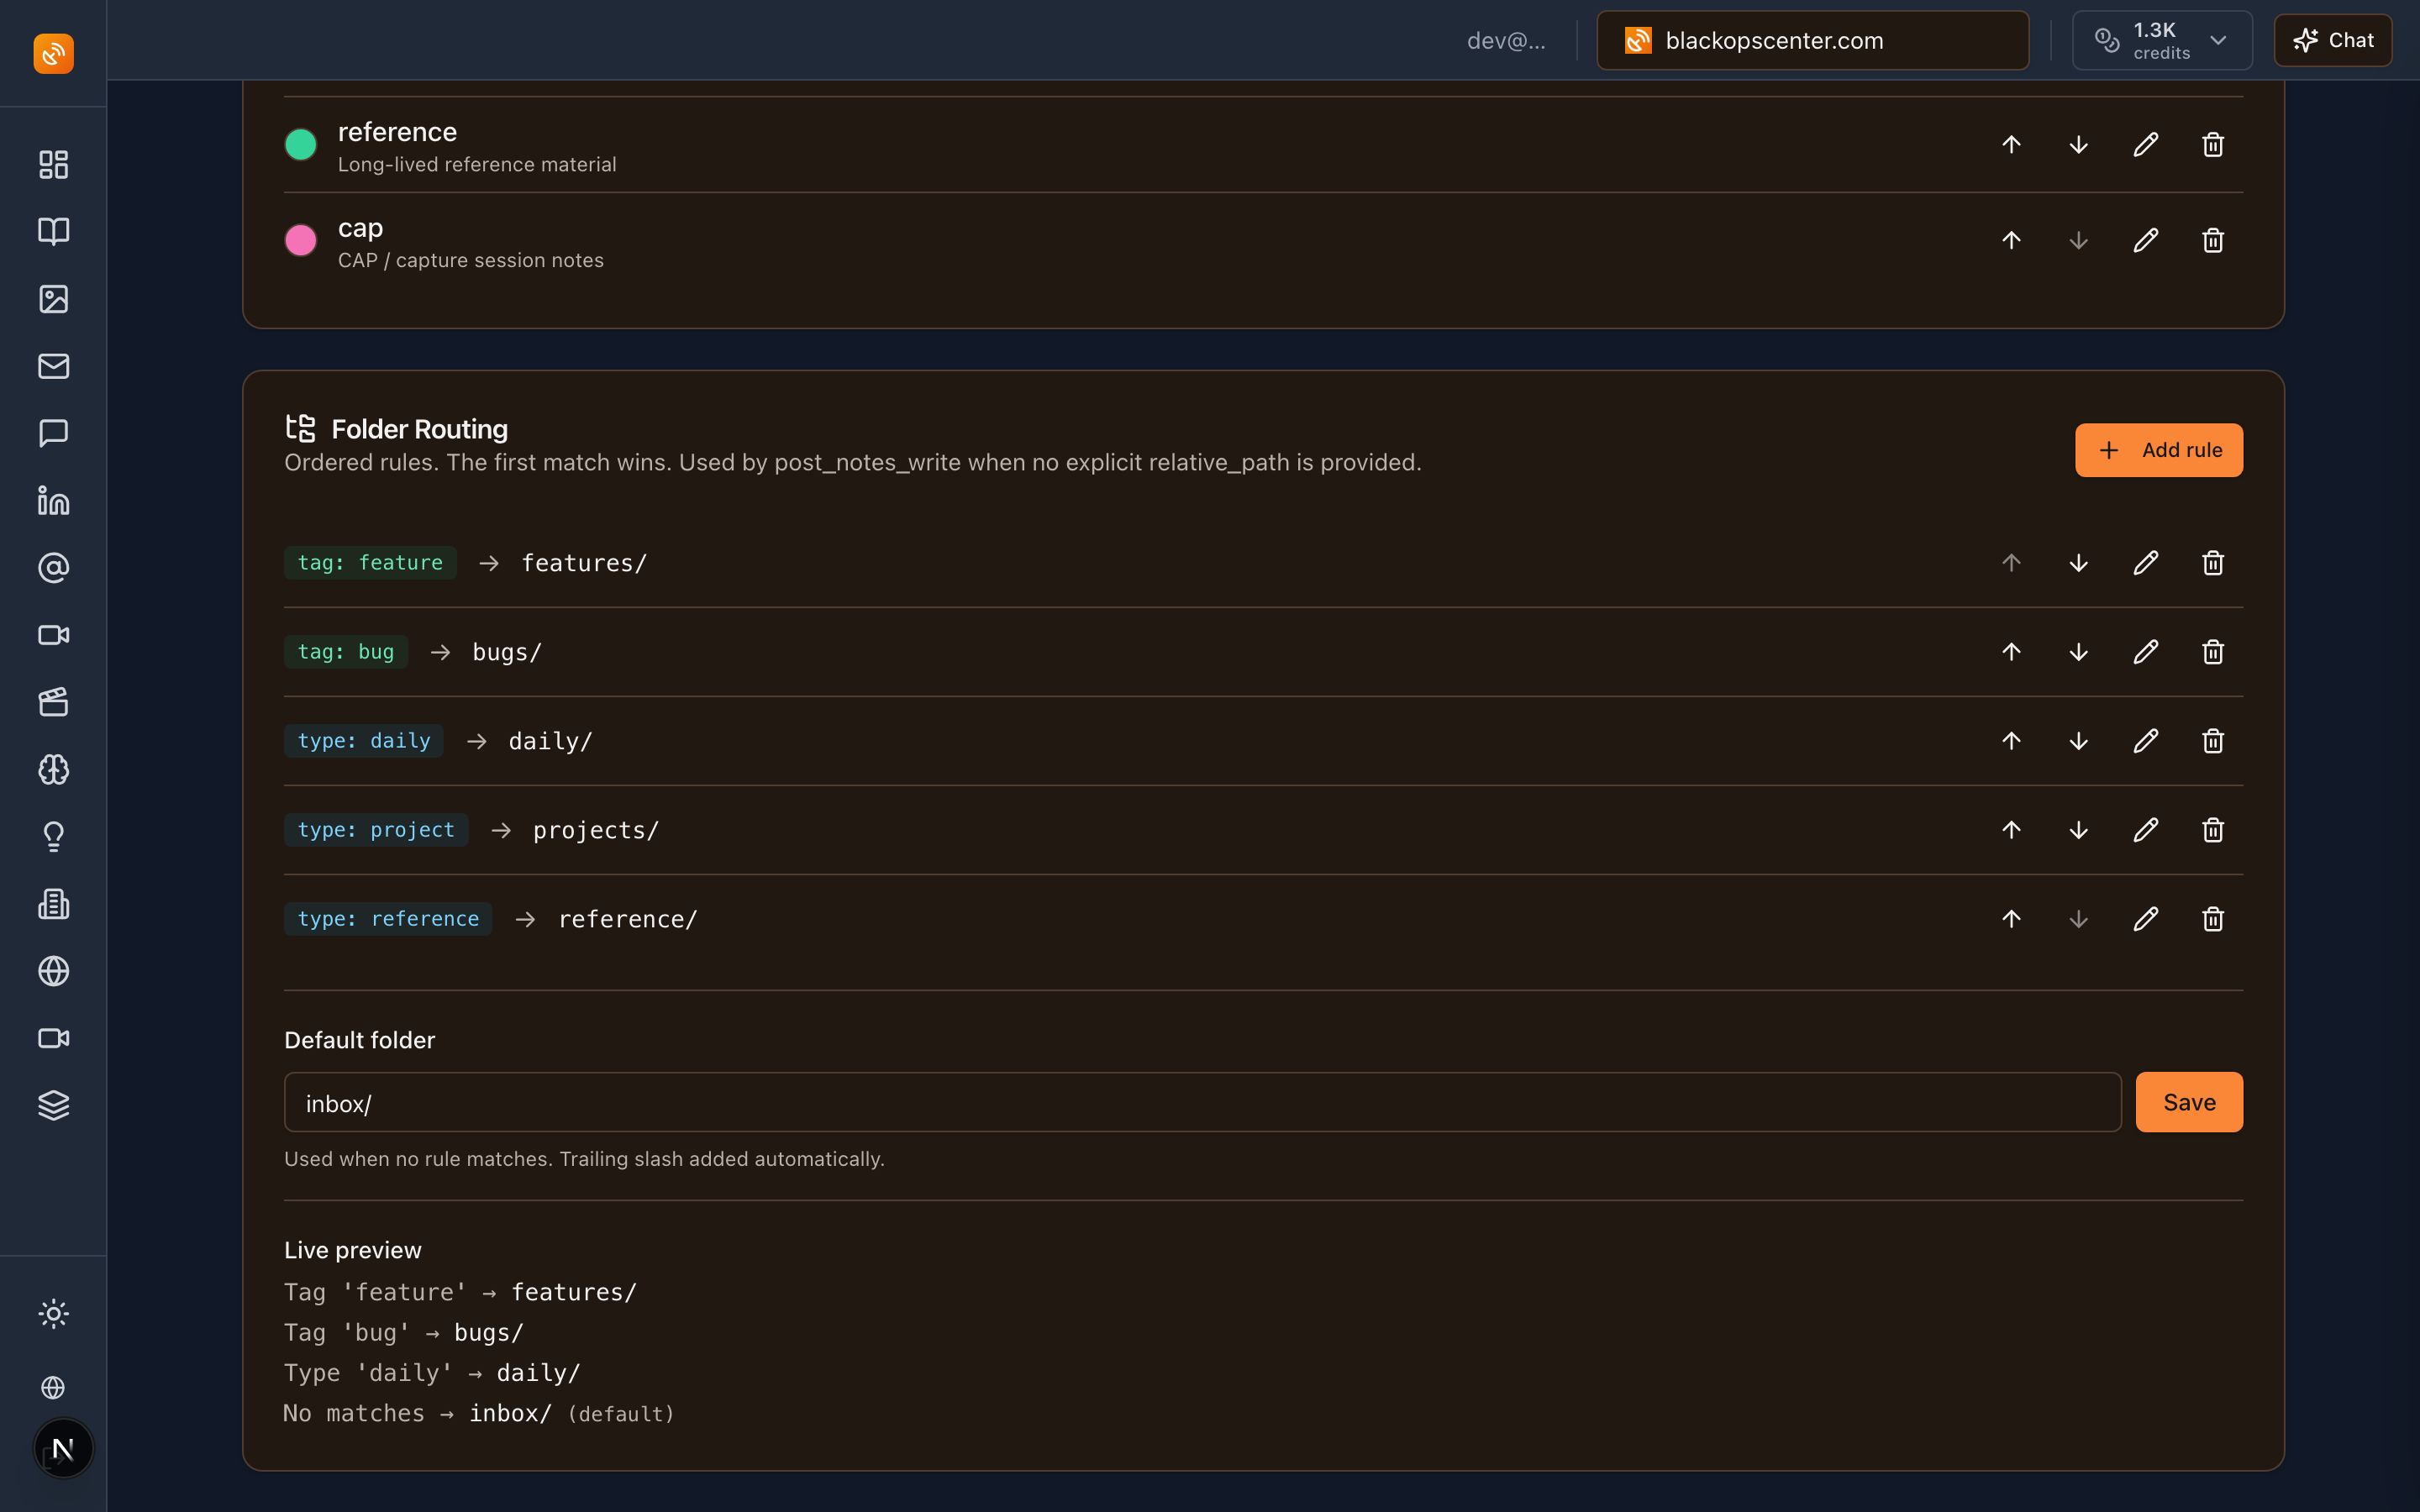
Task: Edit the type: daily rule
Action: coord(2145,741)
